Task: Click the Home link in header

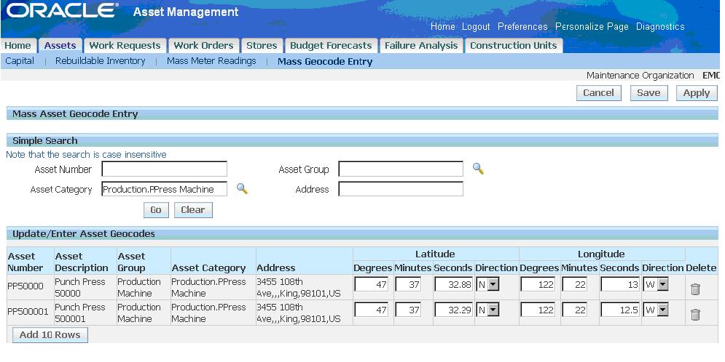Action: coord(442,27)
